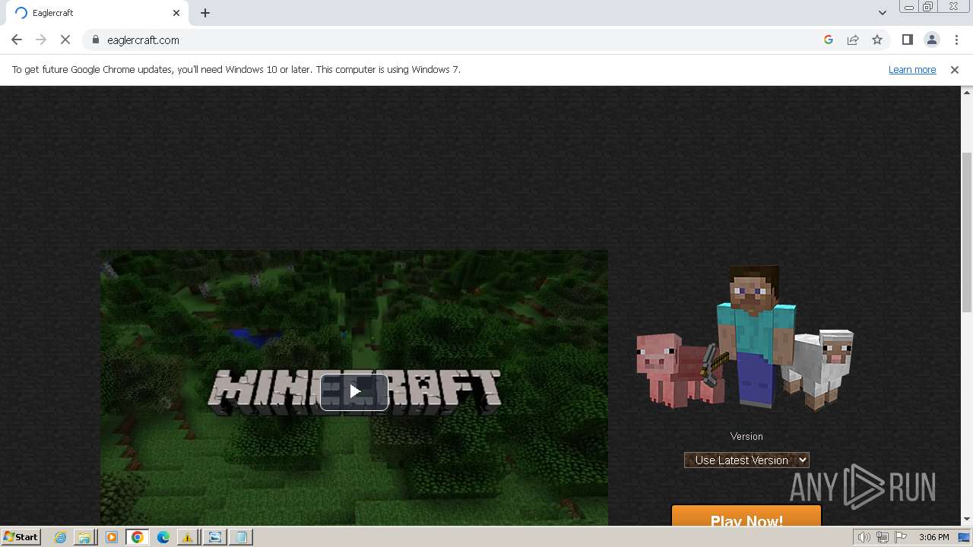
Task: Switch to Chrome on the taskbar
Action: [x=137, y=537]
